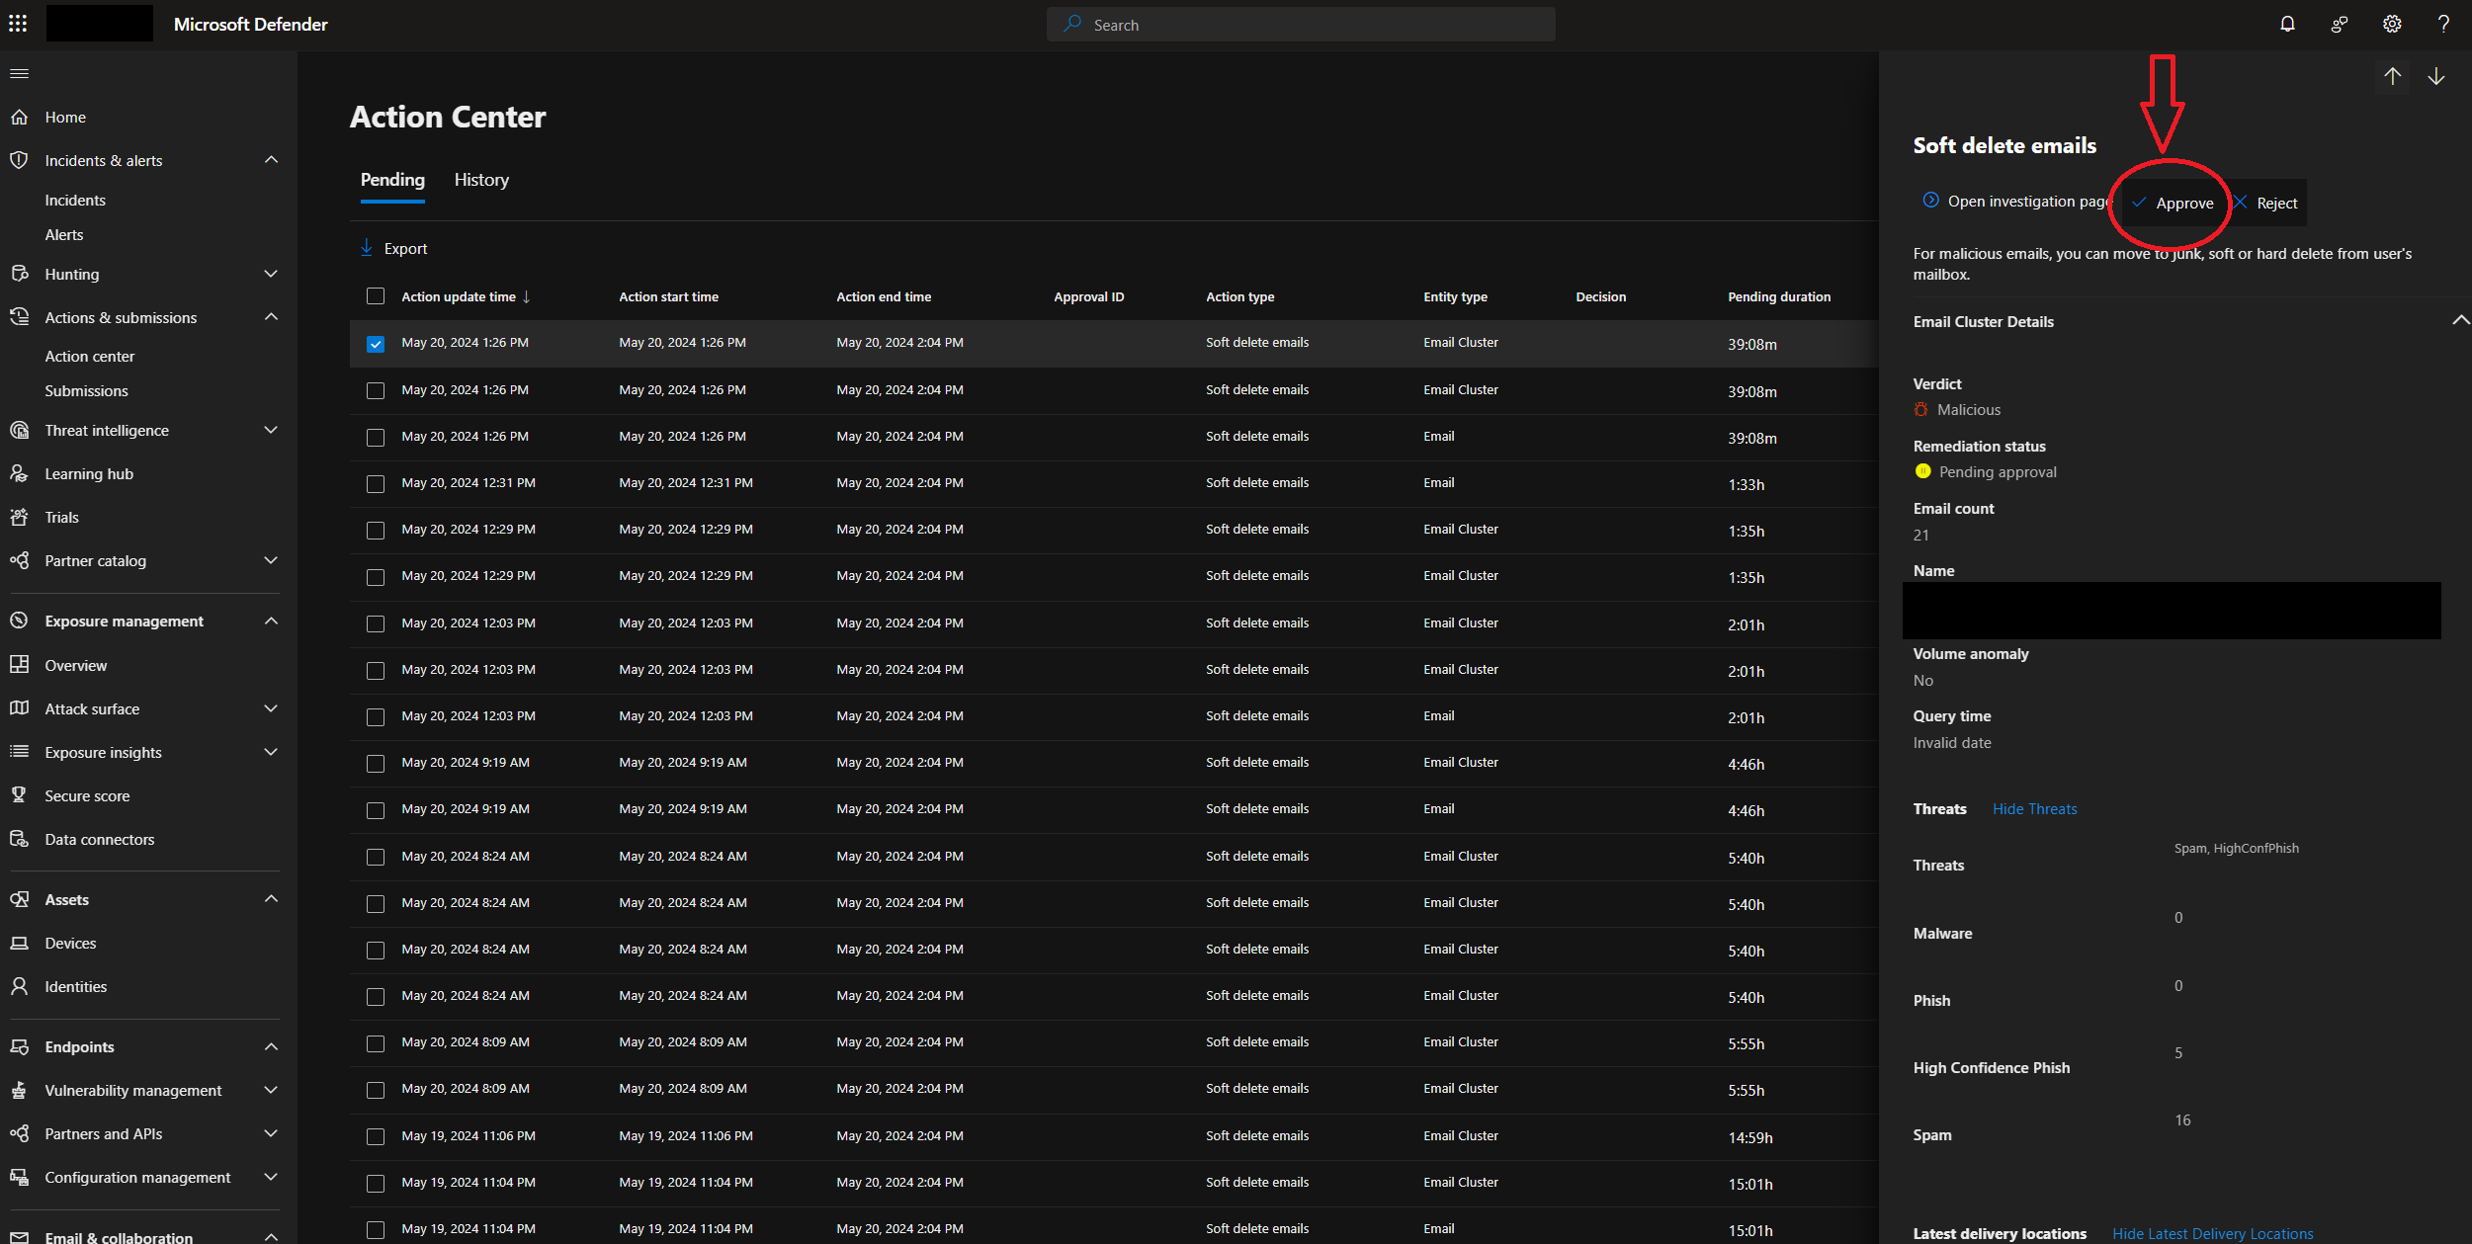Switch to the History tab
2472x1244 pixels.
point(481,180)
